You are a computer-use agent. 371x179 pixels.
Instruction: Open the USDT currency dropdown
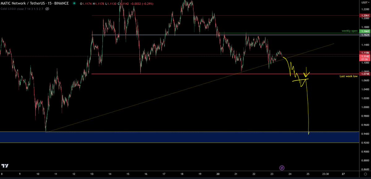coord(365,2)
